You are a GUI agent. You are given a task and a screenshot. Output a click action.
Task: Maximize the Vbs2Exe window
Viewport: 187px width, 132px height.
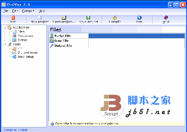point(177,5)
